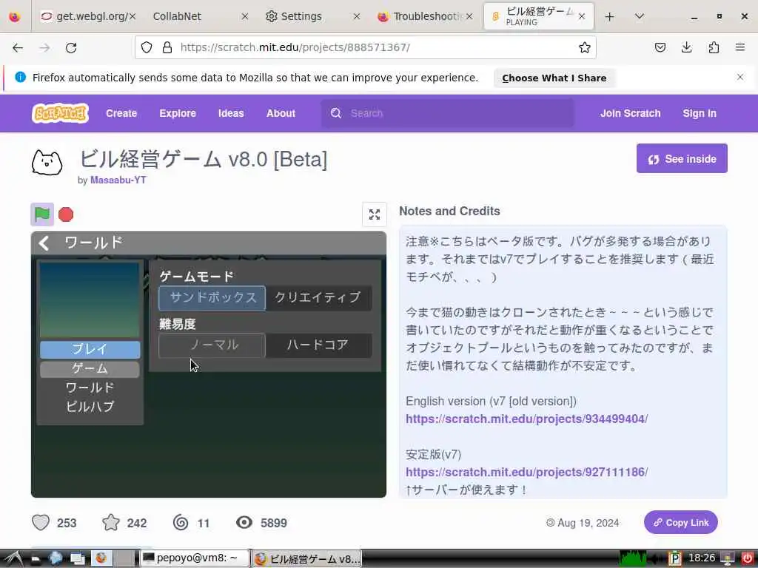Viewport: 758px width, 568px height.
Task: Click the プレイ button in game
Action: click(90, 349)
